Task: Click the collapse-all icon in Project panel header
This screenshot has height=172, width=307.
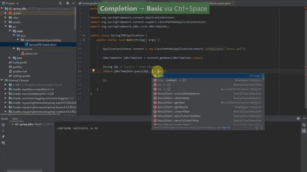Action: coord(60,3)
